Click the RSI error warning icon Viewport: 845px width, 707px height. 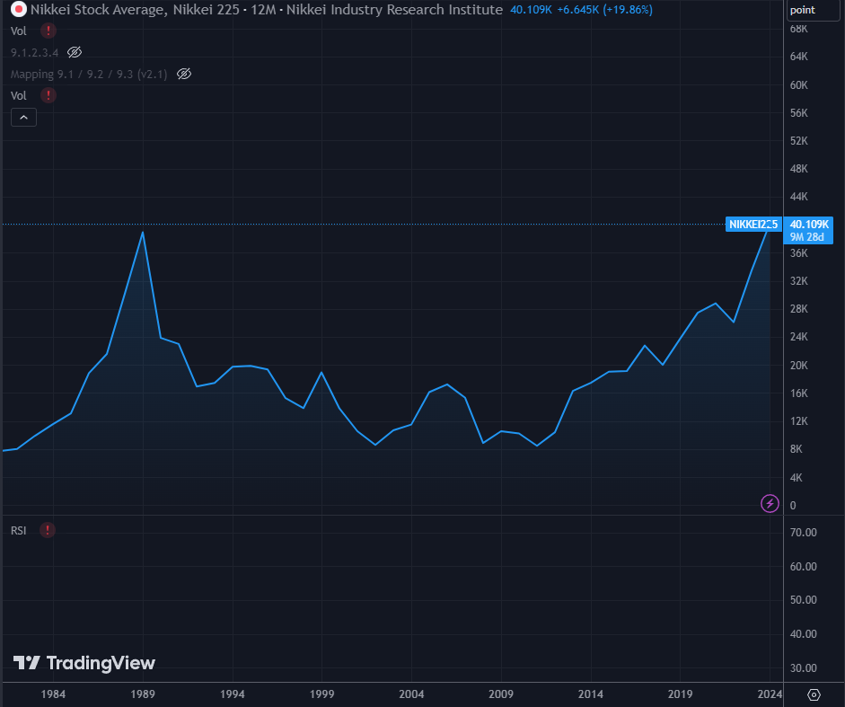click(48, 530)
